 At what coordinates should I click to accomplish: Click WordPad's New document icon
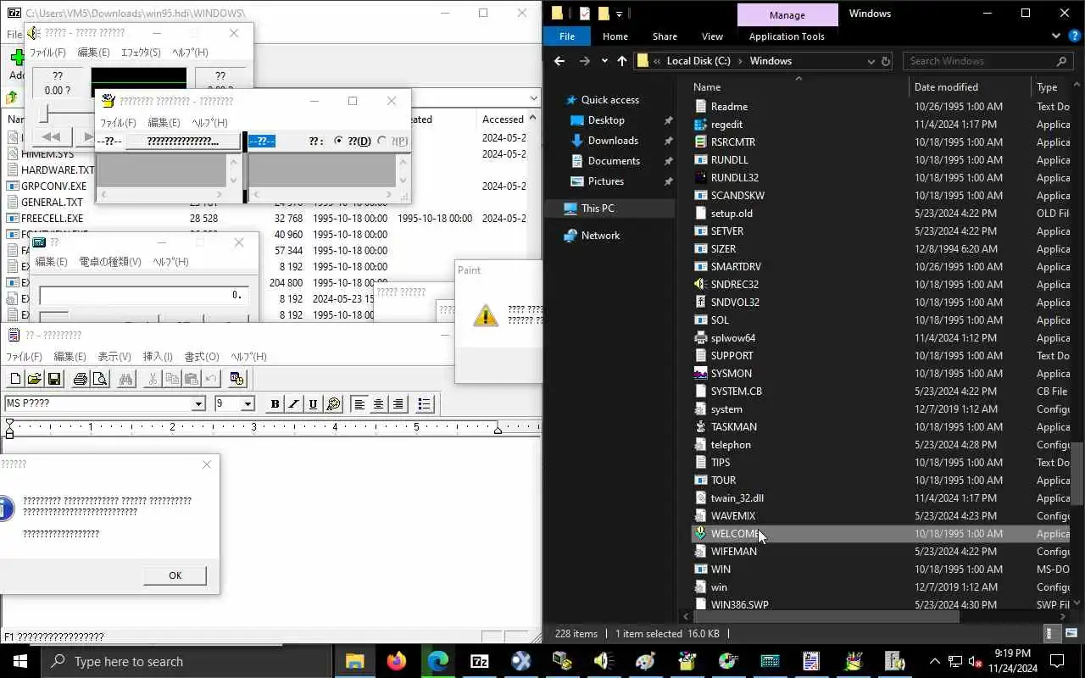coord(15,379)
